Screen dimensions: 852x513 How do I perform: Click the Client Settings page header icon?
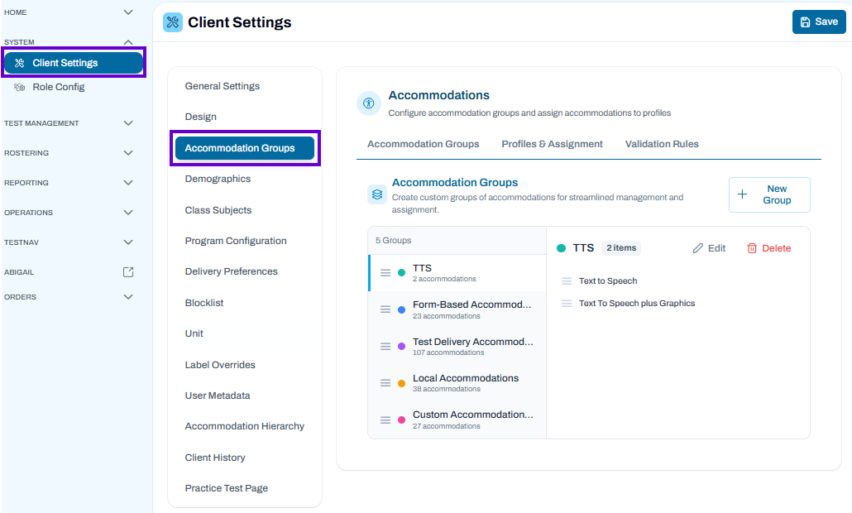click(x=173, y=22)
